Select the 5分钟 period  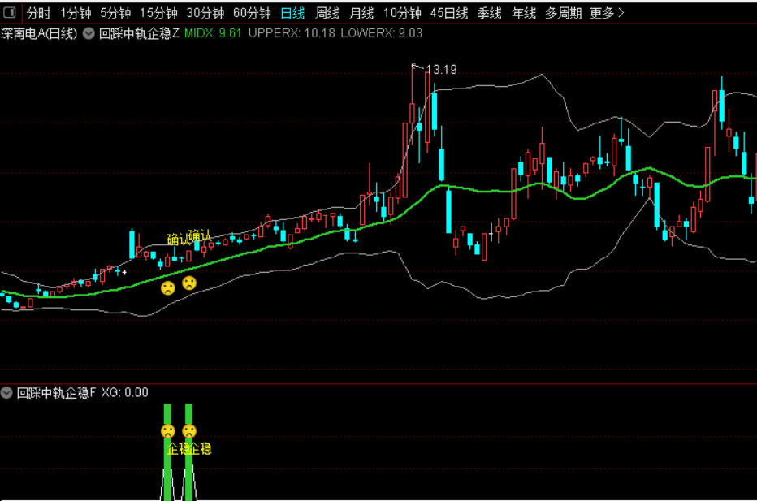(x=115, y=13)
